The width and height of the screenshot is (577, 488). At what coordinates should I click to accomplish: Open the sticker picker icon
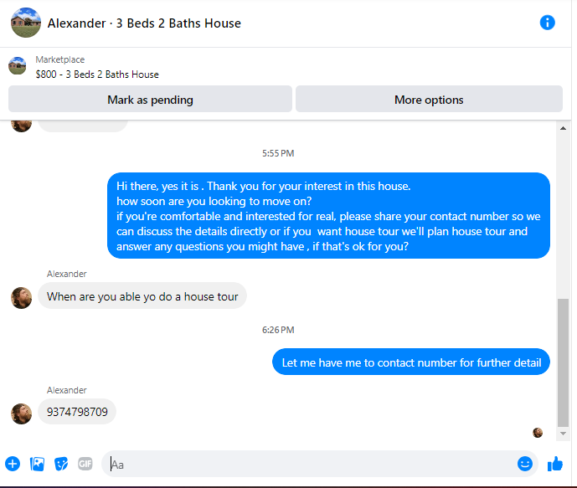[61, 464]
